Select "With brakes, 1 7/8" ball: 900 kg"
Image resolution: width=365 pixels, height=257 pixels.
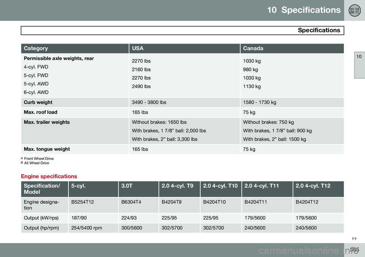click(x=278, y=131)
